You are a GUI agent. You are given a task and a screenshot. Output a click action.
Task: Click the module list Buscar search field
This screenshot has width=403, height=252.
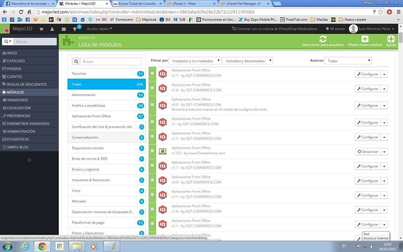click(111, 62)
